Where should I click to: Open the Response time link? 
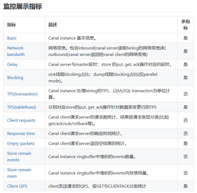pyautogui.click(x=21, y=134)
